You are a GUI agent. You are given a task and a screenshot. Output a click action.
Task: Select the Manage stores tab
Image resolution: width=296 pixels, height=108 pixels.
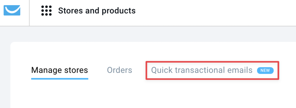[x=60, y=70]
